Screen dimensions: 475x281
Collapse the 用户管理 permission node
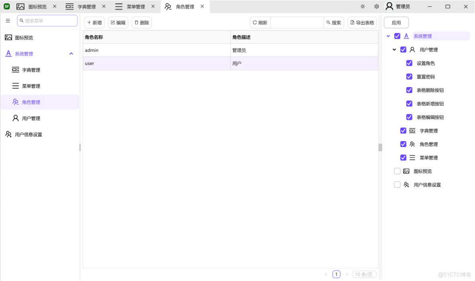click(394, 49)
